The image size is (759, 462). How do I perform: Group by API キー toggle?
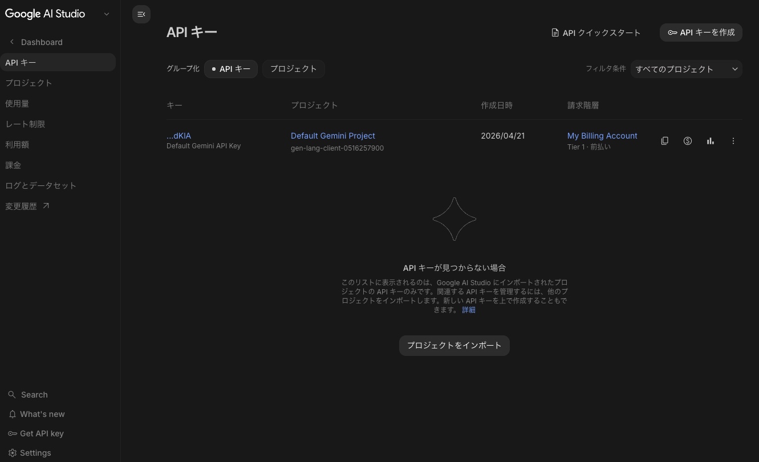[x=231, y=69]
